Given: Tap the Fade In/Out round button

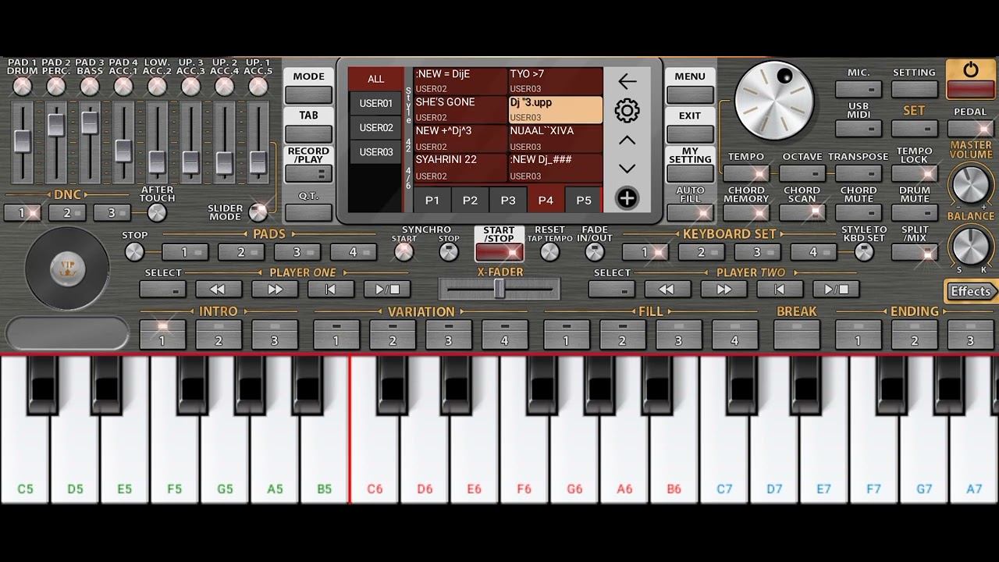Looking at the screenshot, I should coord(595,252).
